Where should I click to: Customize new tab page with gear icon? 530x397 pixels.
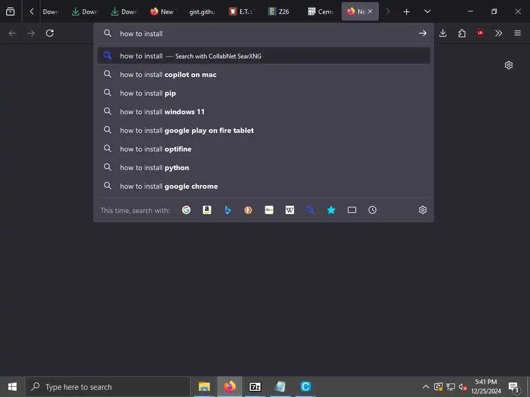509,65
